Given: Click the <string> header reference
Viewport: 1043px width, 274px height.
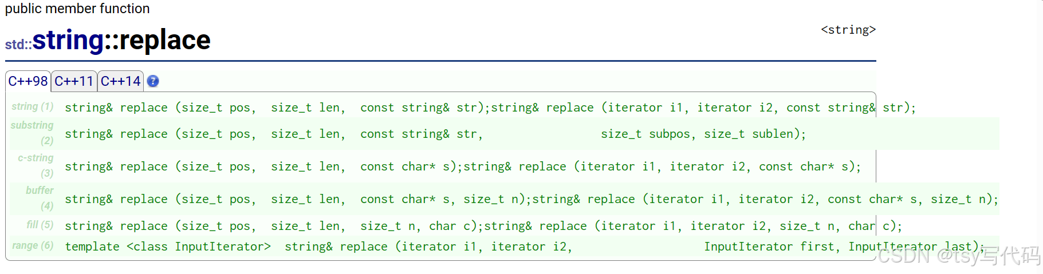Looking at the screenshot, I should (848, 30).
